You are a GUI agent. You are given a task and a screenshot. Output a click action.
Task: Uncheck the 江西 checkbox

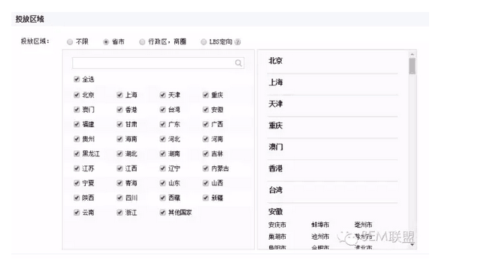click(x=119, y=168)
